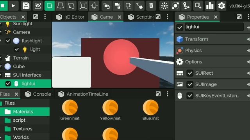Open engine settings with the gear cube icon
Screen dimensions: 250x140
point(221,6)
